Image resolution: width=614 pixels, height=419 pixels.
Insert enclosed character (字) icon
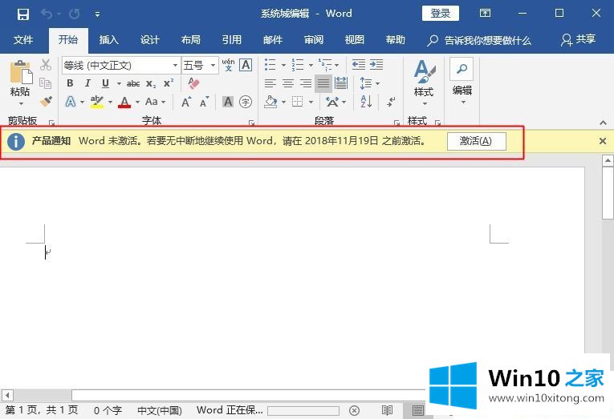pyautogui.click(x=246, y=102)
